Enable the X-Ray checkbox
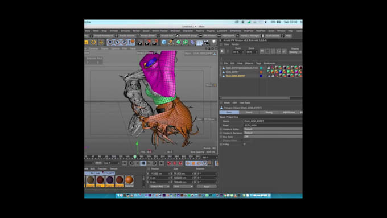 click(244, 144)
